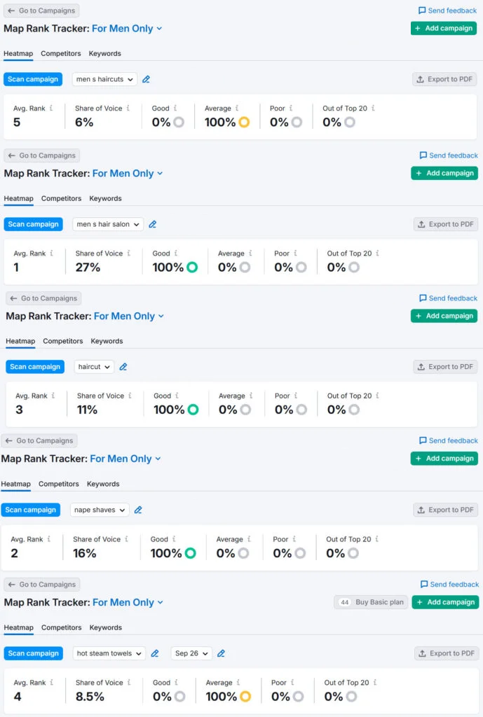Click the pencil icon right after "hot steam towels"

pos(155,654)
